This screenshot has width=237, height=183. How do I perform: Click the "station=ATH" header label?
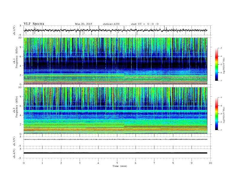[111, 24]
